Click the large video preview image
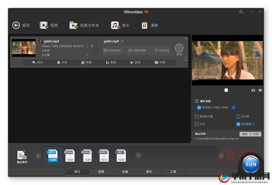This screenshot has width=272, height=185. pos(227,60)
